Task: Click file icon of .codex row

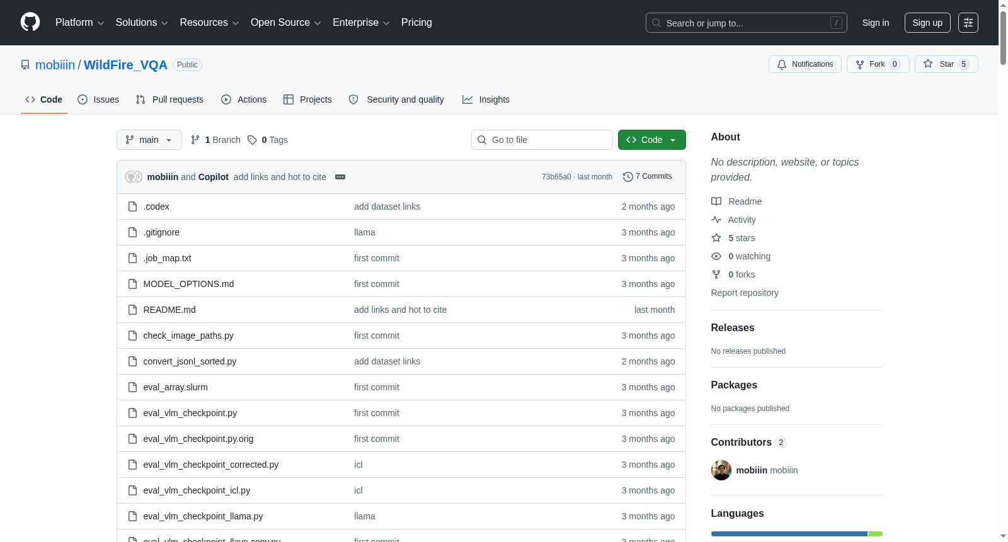Action: [132, 206]
